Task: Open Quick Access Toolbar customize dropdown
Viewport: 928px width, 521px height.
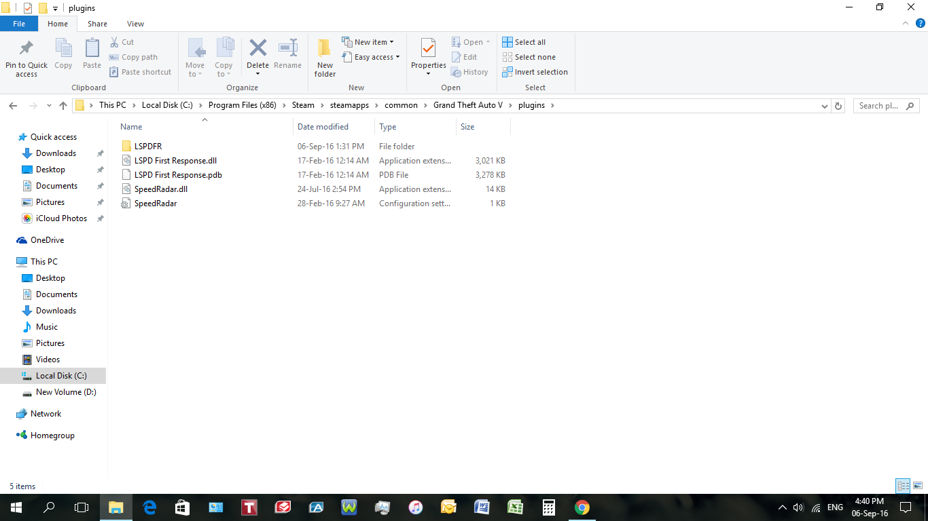Action: point(56,8)
